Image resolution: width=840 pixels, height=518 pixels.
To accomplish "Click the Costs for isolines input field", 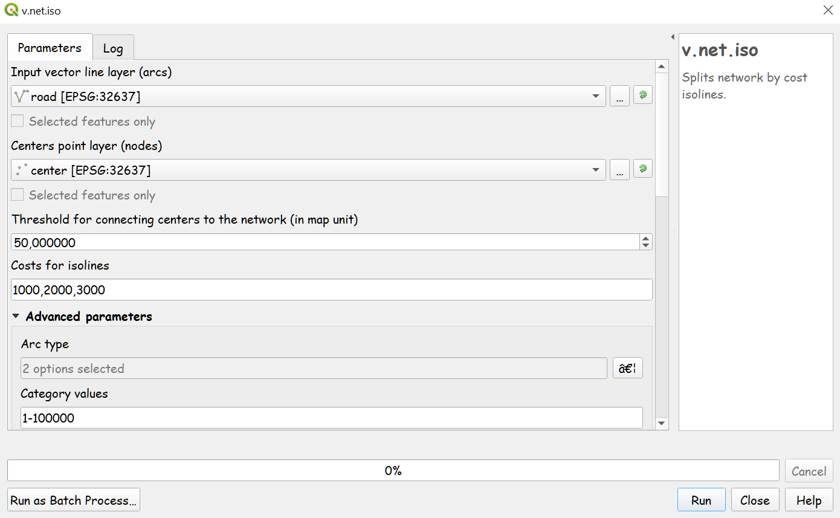I will pos(331,290).
